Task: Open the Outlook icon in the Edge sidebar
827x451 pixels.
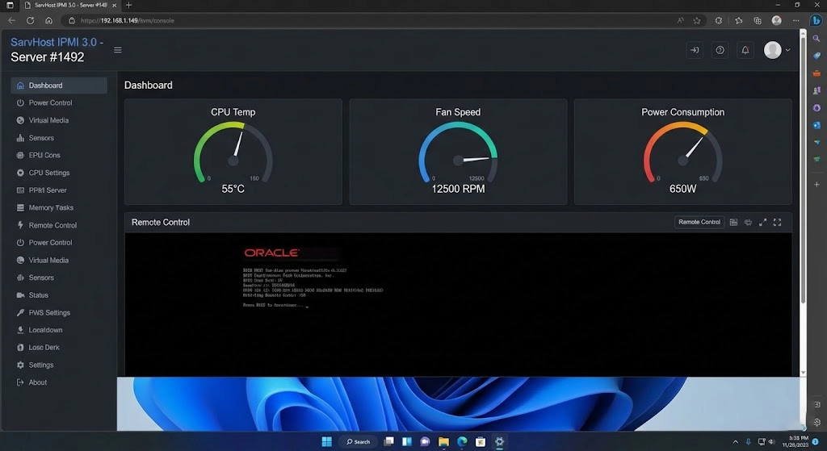Action: pos(817,125)
